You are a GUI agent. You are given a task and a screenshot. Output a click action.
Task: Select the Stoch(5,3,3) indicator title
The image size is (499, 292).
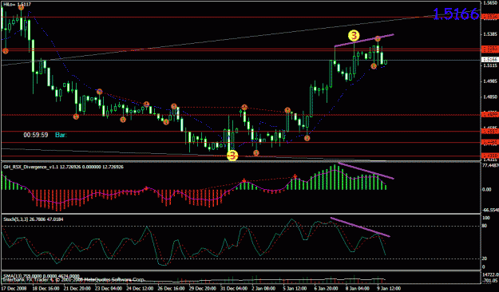(x=33, y=219)
